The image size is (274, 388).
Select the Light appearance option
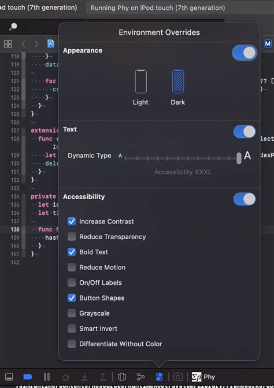coord(140,87)
